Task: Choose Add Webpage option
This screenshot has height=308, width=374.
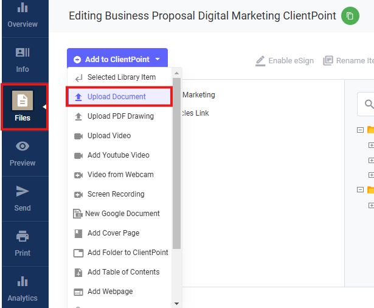Action: click(120, 292)
